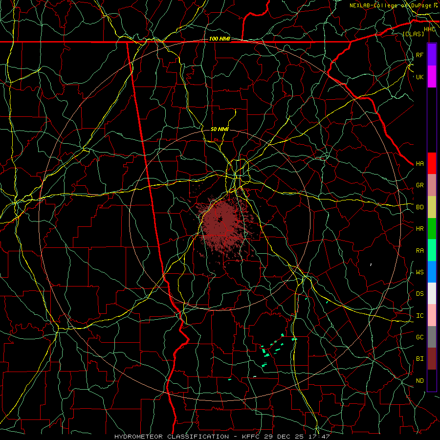
Task: Click the GR pink-brown legend swatch
Action: click(x=432, y=185)
